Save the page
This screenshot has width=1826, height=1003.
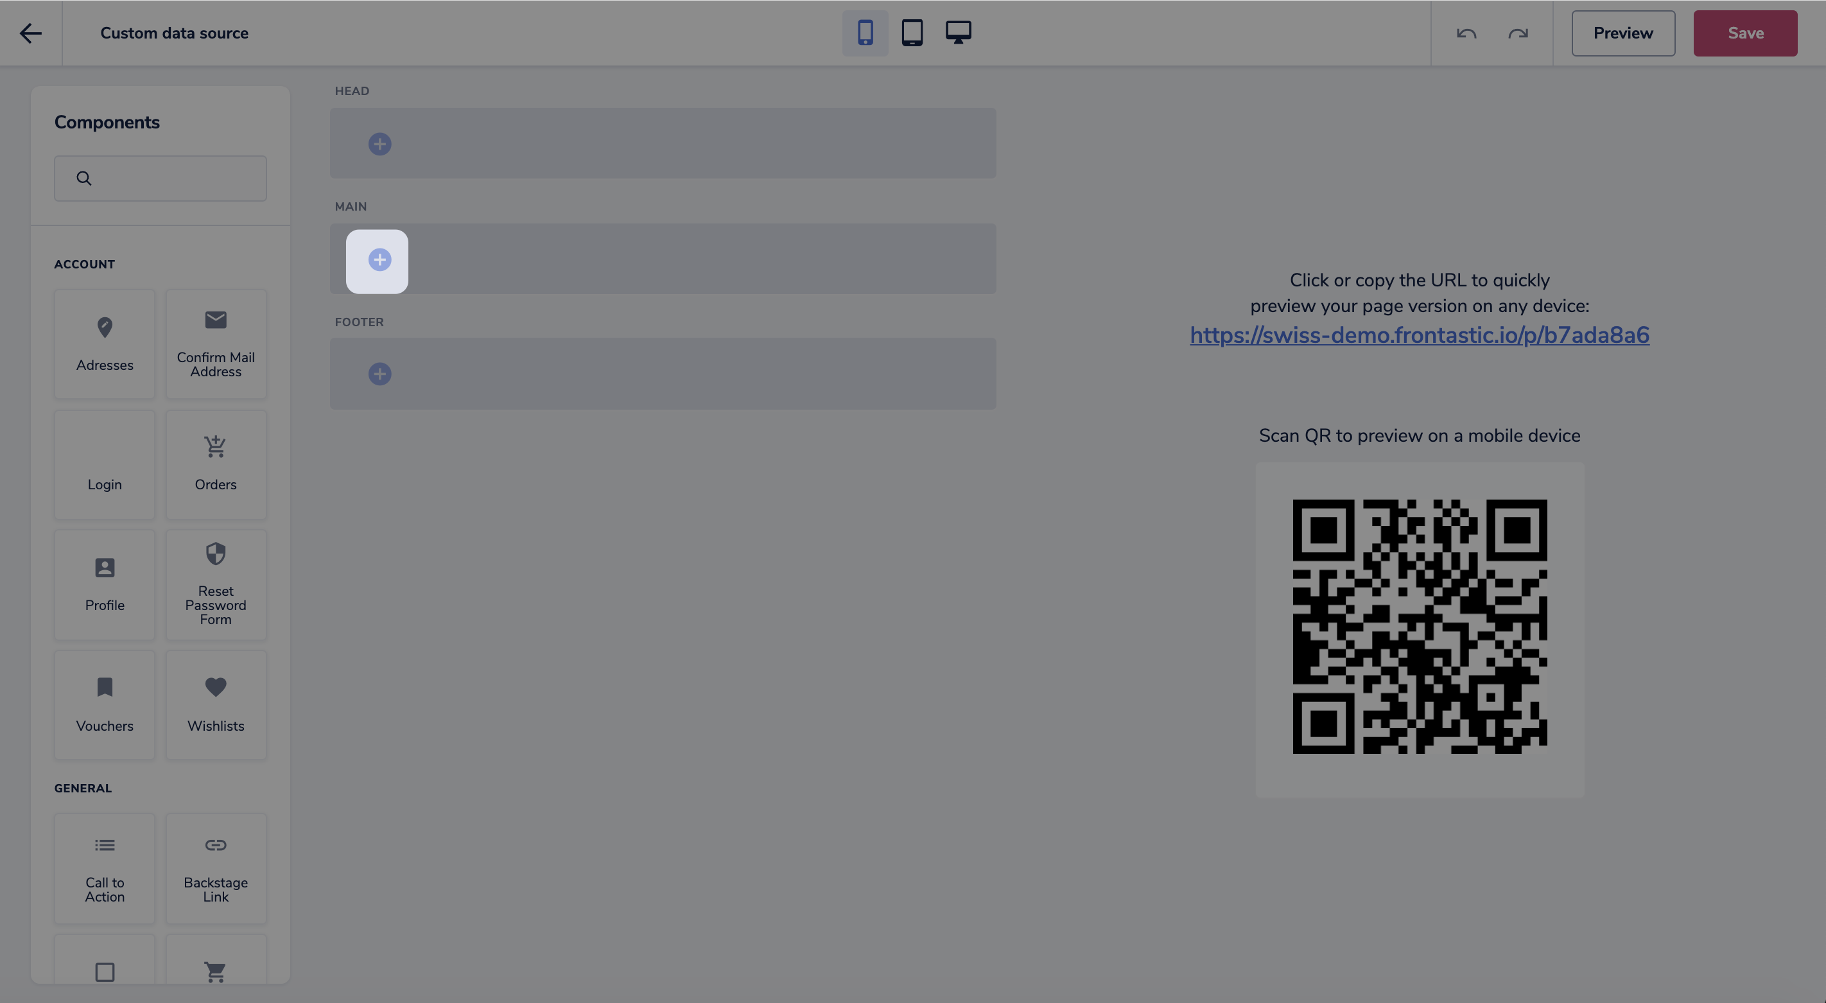pos(1745,33)
